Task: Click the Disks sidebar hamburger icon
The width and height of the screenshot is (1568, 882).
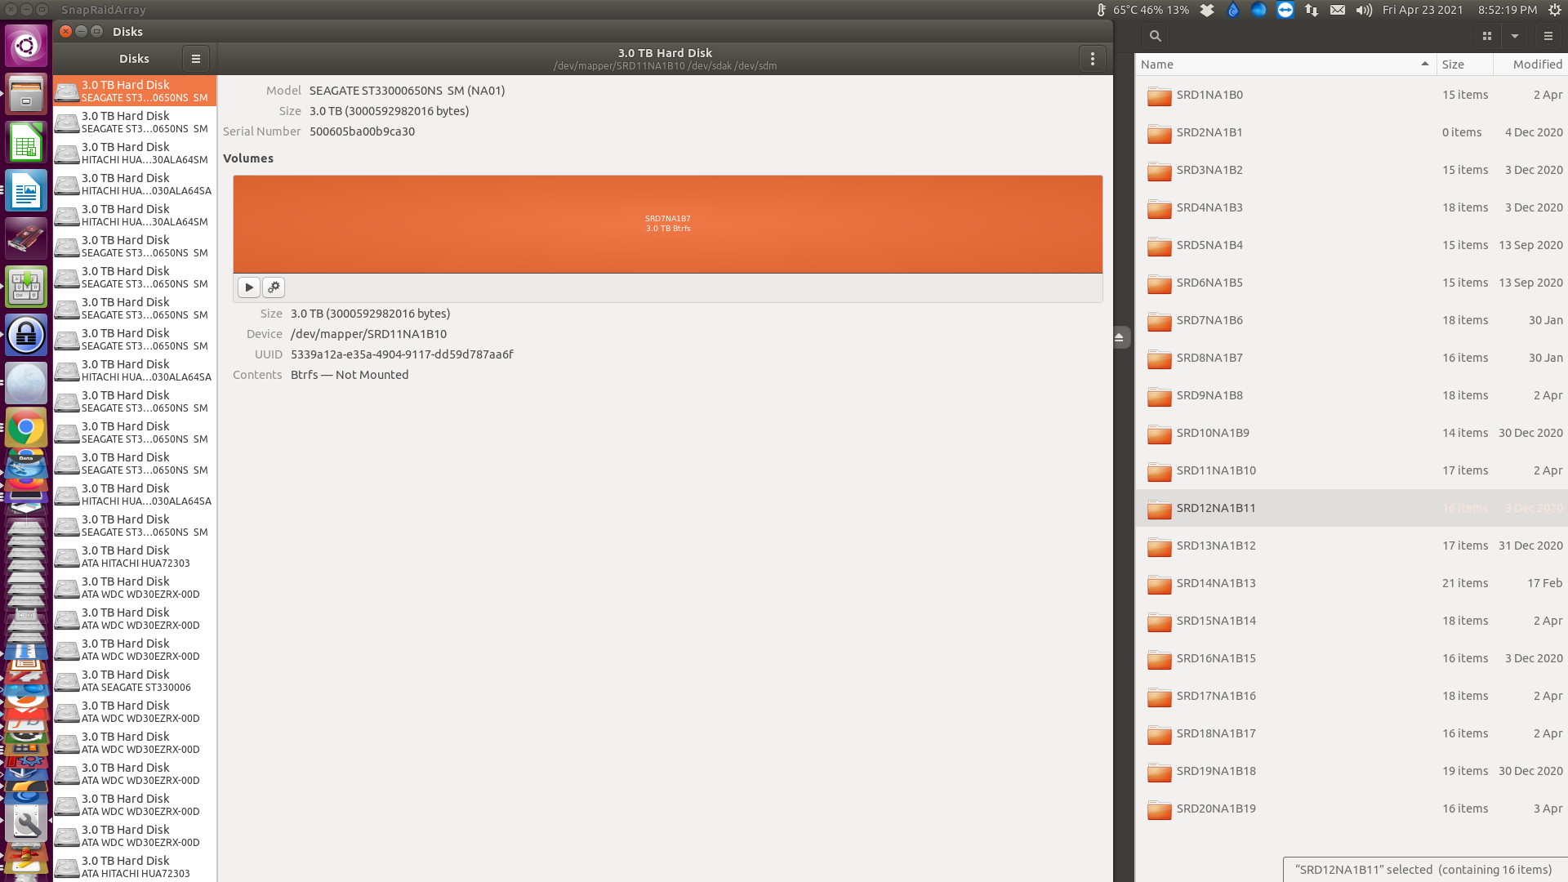Action: pos(195,58)
